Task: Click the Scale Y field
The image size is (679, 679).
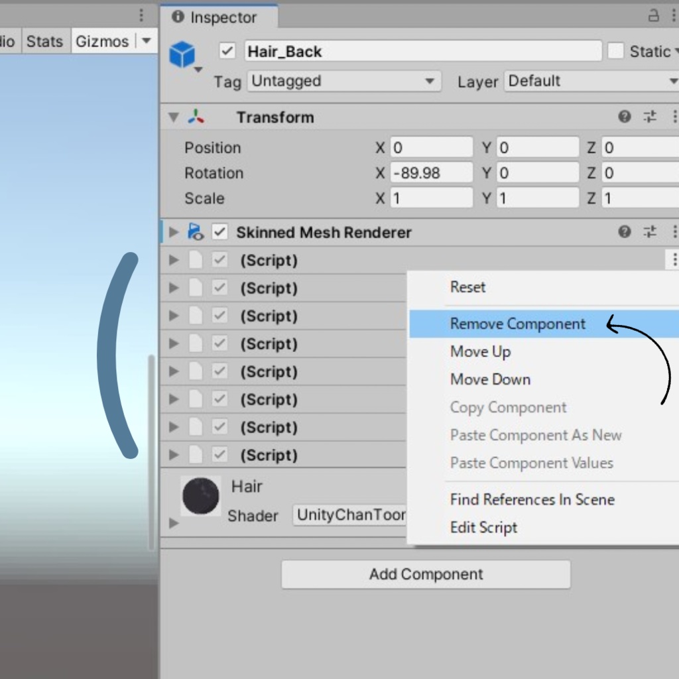Action: [537, 198]
